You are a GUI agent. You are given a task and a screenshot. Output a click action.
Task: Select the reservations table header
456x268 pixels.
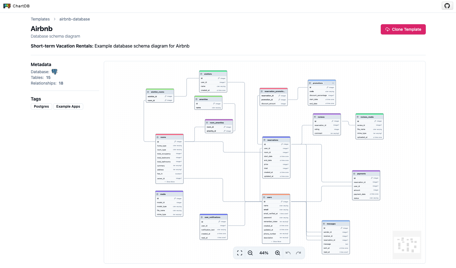coord(276,140)
